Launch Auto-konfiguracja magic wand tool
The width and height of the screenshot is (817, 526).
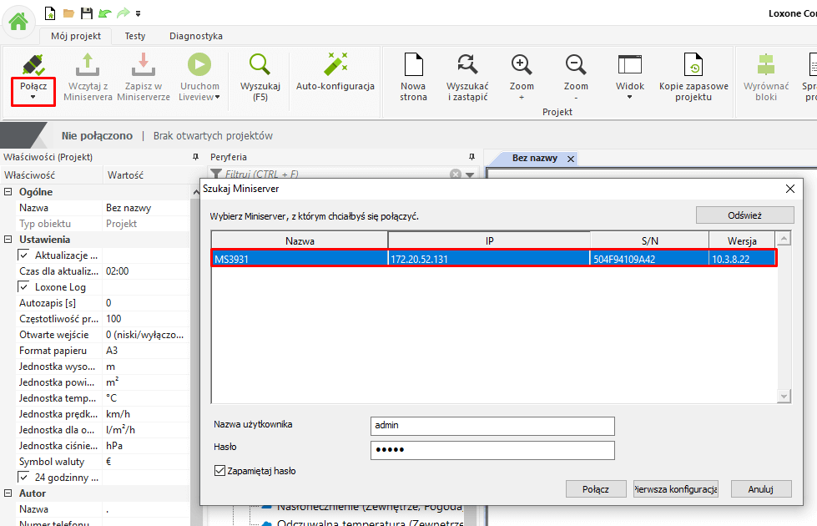(335, 66)
